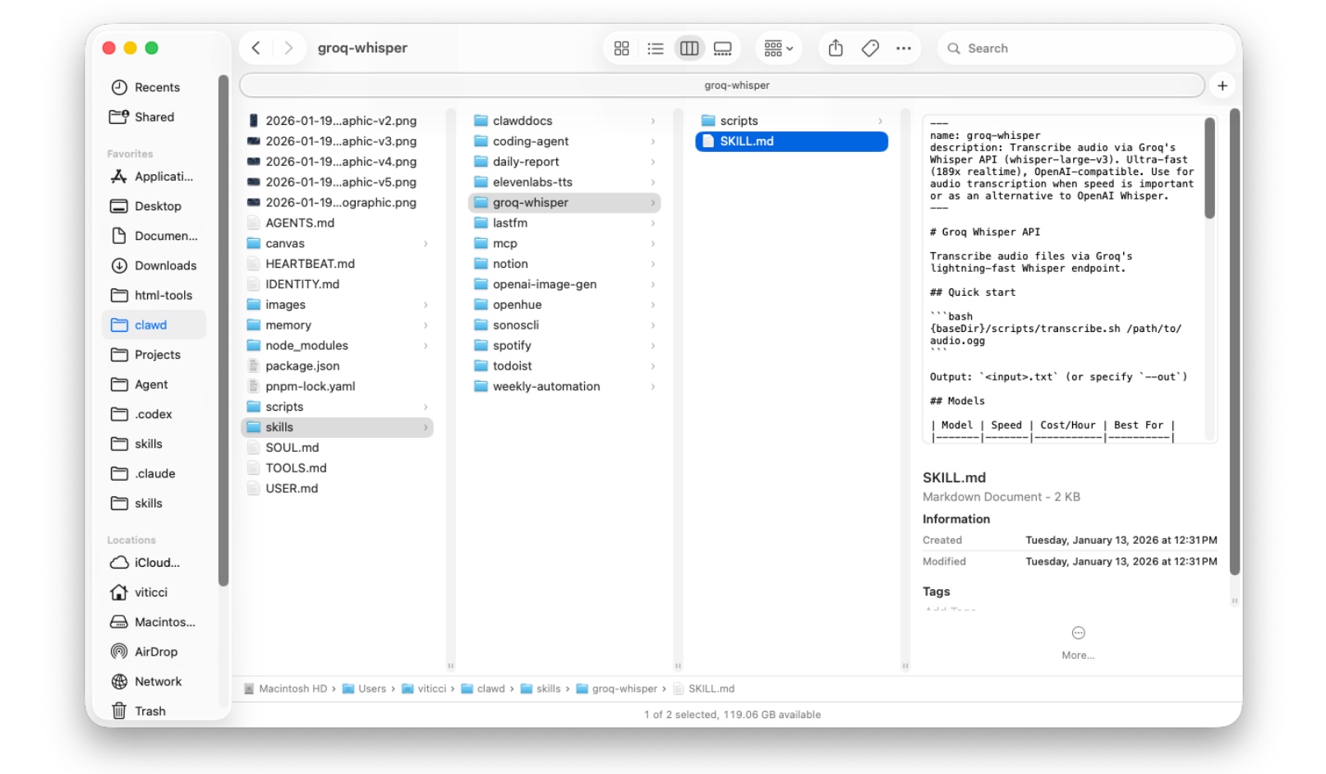Open Desktop in the sidebar
Image resolution: width=1326 pixels, height=774 pixels.
(156, 206)
